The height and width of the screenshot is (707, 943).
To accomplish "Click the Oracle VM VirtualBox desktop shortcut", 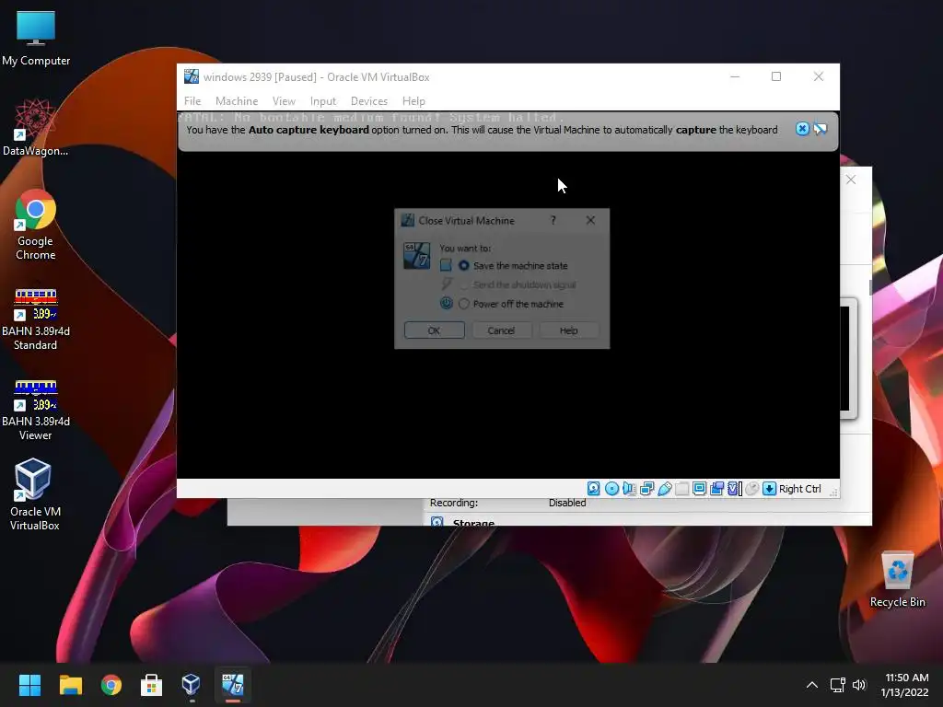I will point(34,494).
